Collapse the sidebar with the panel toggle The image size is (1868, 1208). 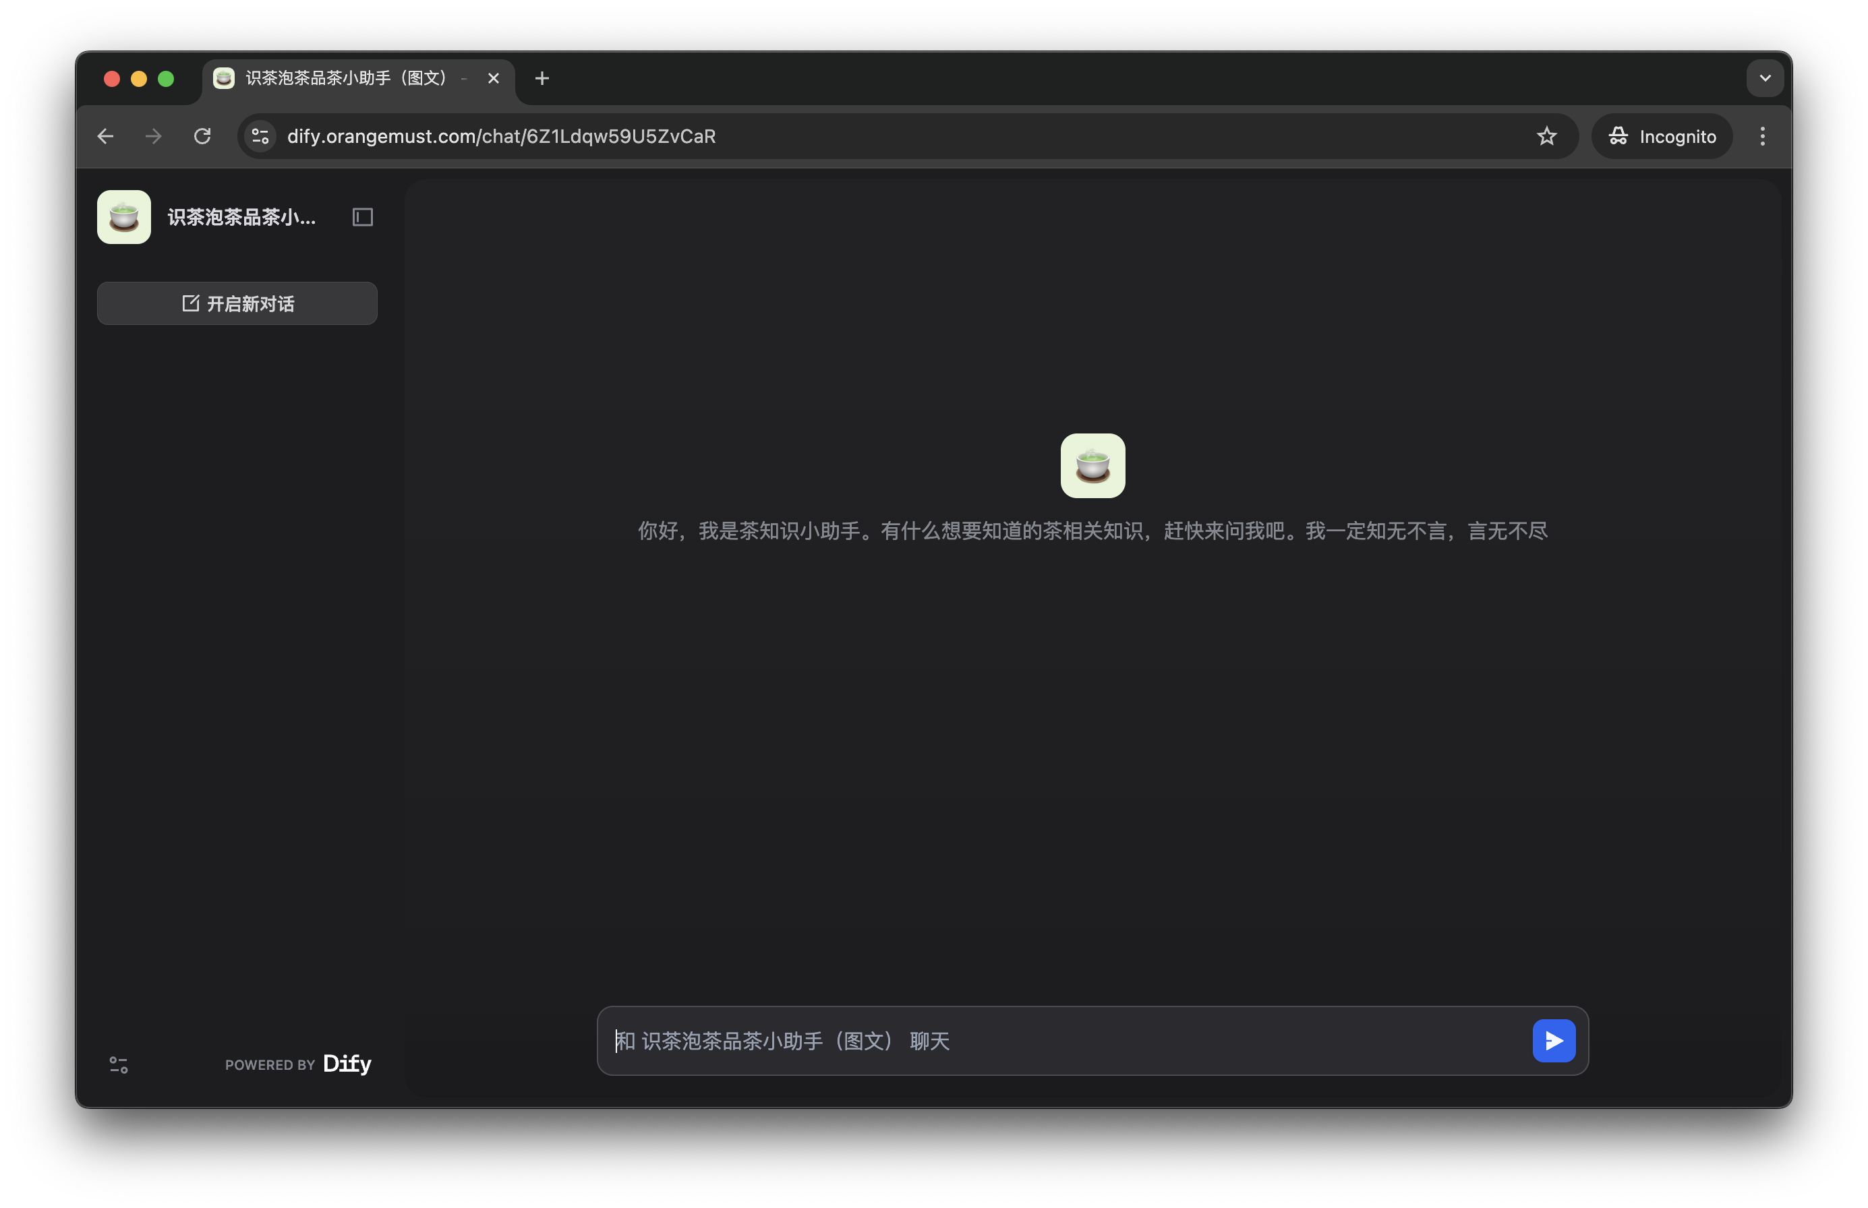[362, 216]
